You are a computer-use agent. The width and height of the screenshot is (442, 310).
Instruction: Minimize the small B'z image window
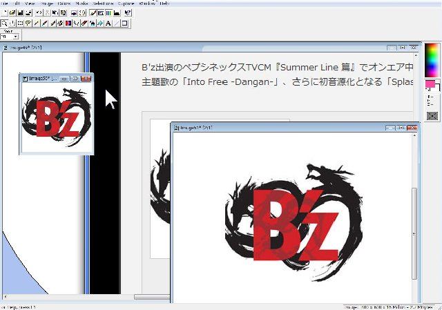point(64,79)
